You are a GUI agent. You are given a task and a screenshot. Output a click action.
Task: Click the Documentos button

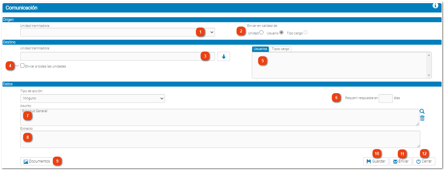click(37, 161)
